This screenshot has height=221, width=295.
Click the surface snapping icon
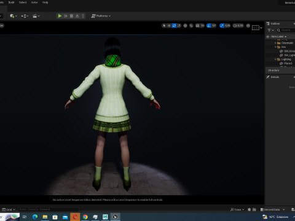click(x=191, y=26)
